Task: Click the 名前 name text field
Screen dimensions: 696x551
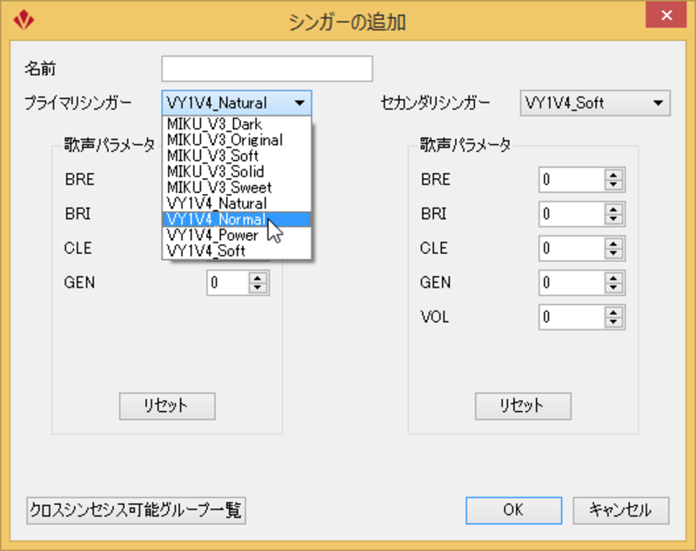Action: tap(266, 69)
